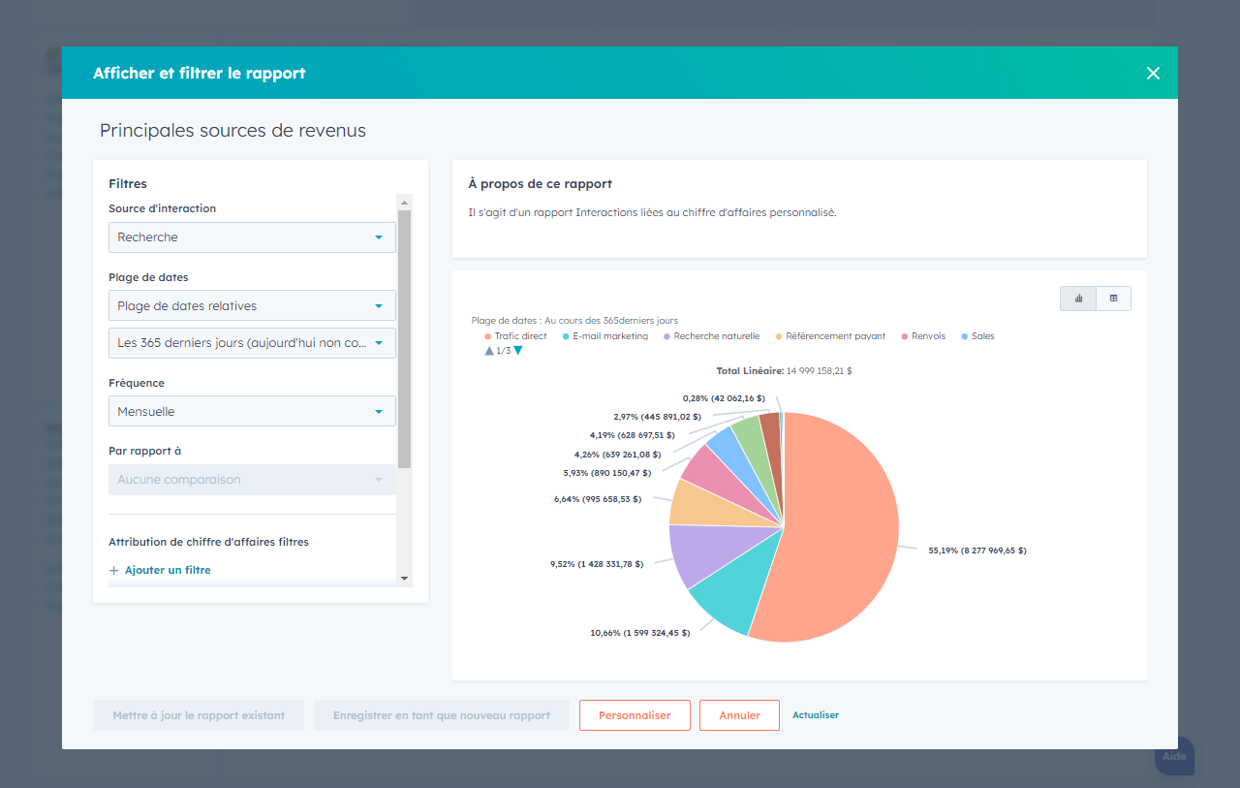
Task: Click previous legend page arrow
Action: (489, 351)
